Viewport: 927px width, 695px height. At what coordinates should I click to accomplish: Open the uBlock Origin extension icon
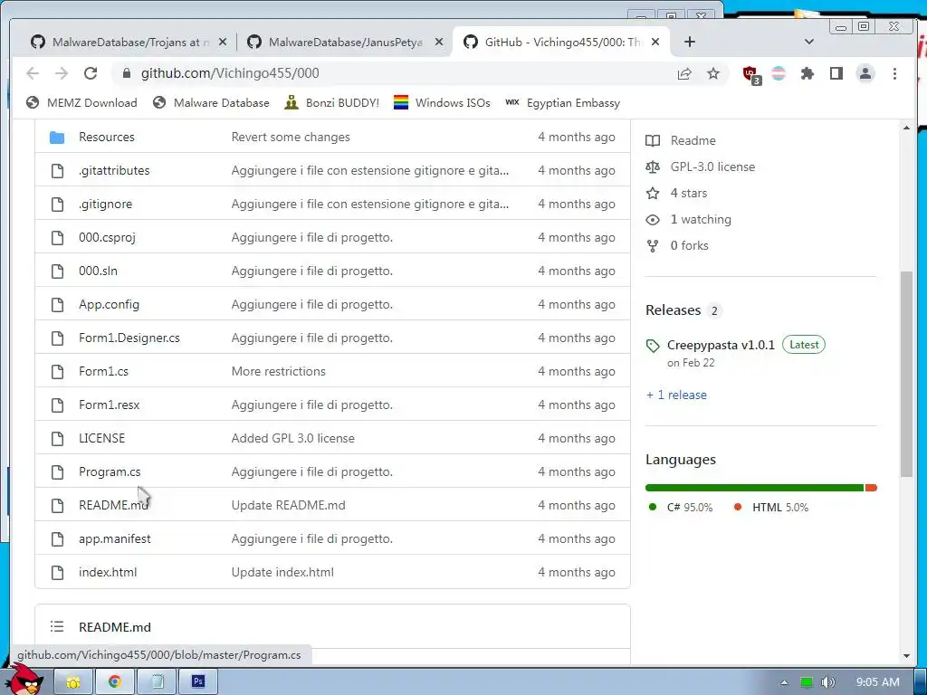[751, 74]
